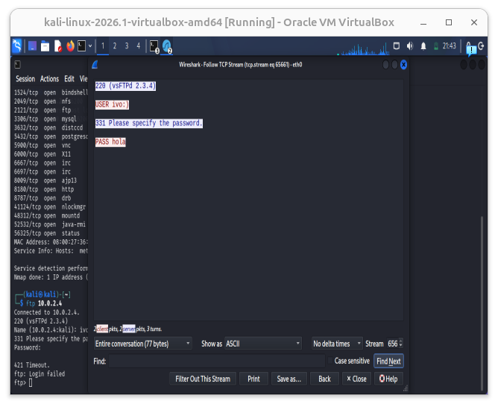Click '331 Please specify the password.' line

149,123
